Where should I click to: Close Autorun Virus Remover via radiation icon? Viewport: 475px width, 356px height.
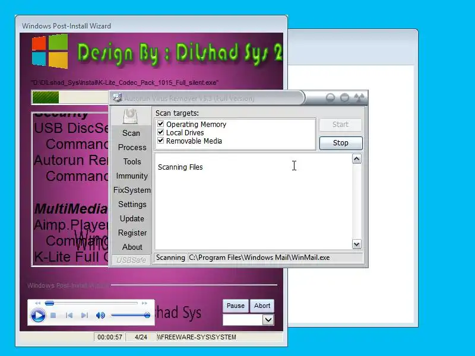[x=359, y=98]
